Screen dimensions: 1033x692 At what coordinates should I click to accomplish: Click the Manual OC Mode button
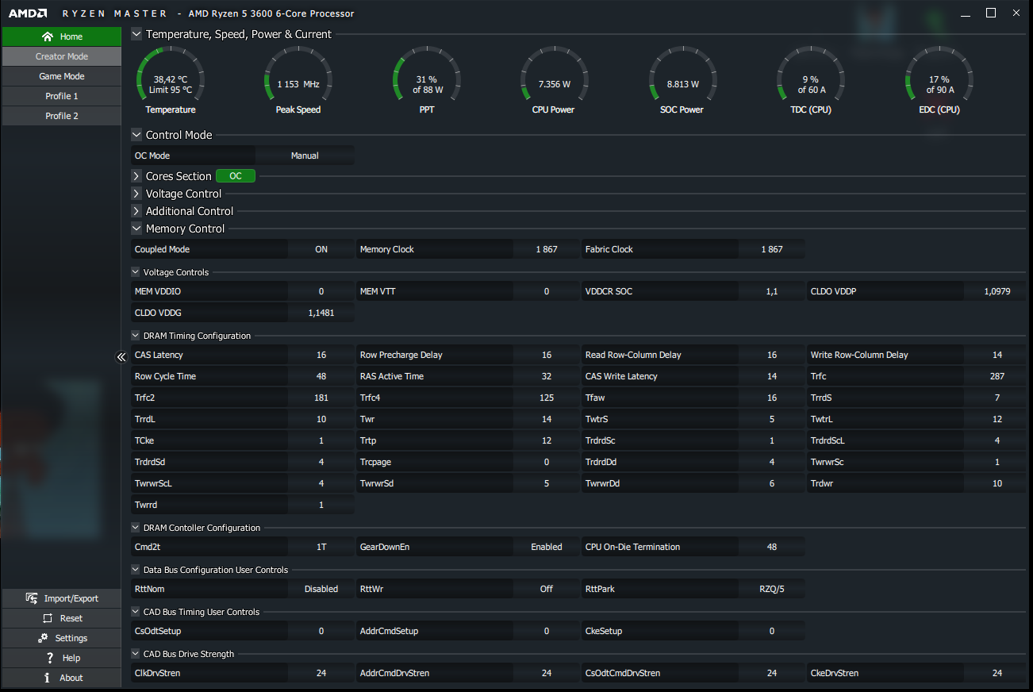(305, 156)
